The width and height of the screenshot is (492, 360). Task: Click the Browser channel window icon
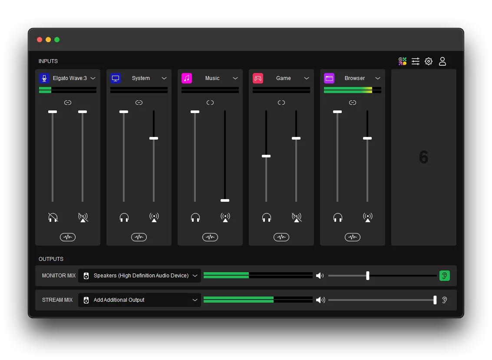[x=329, y=78]
